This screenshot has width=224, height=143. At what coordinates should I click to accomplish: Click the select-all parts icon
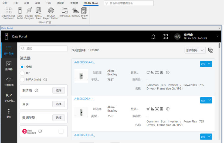coord(211,50)
